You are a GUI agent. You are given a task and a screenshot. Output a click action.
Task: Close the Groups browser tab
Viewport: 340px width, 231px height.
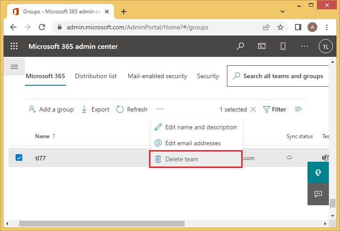pos(107,12)
